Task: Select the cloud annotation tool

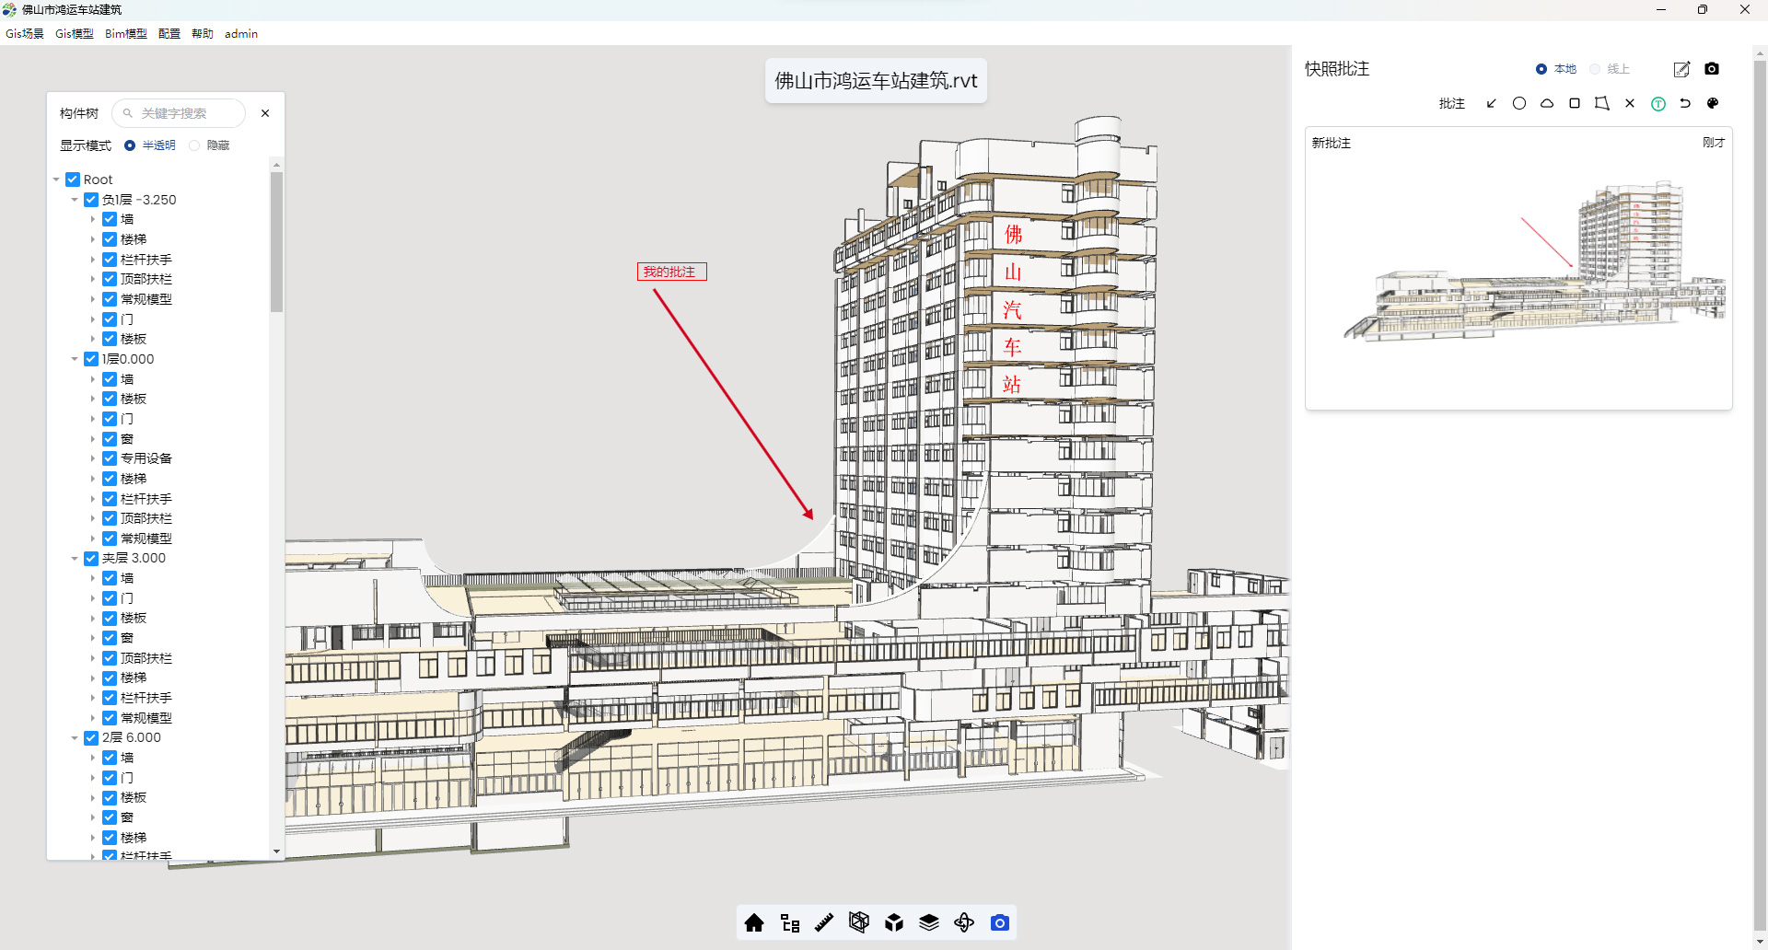Action: 1547,103
